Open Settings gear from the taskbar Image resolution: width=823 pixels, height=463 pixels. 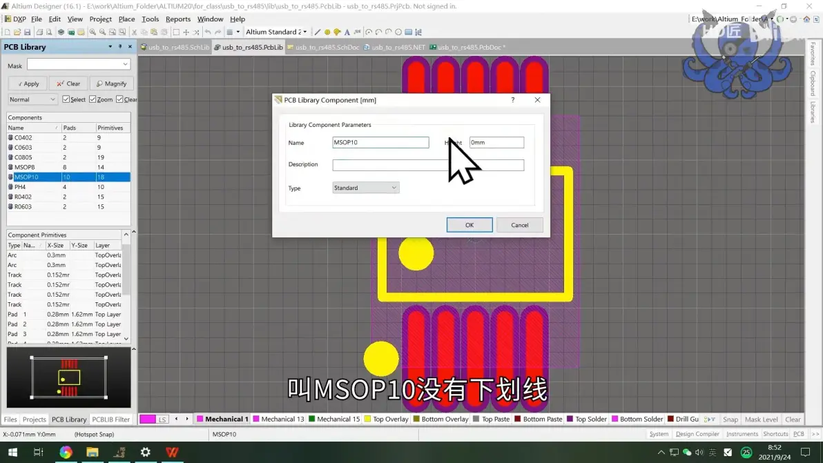(146, 452)
